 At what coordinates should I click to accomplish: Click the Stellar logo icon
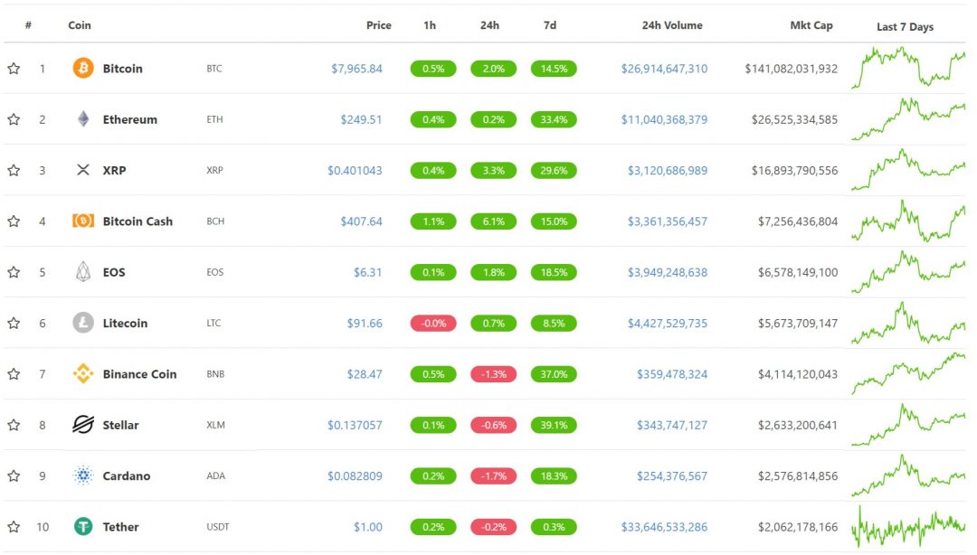(x=83, y=425)
